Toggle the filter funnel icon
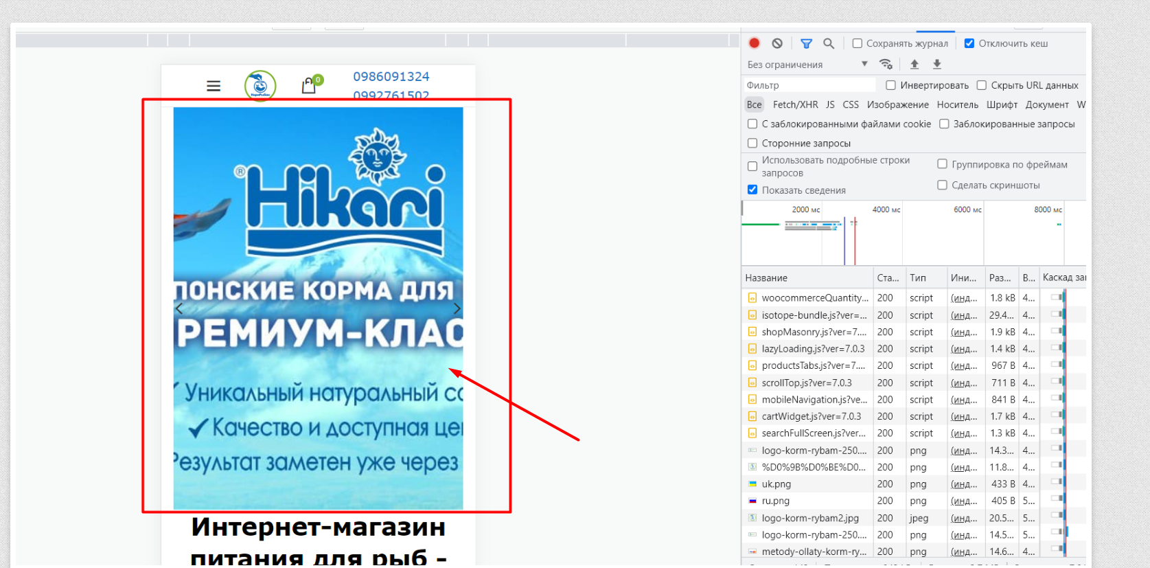 [x=807, y=43]
